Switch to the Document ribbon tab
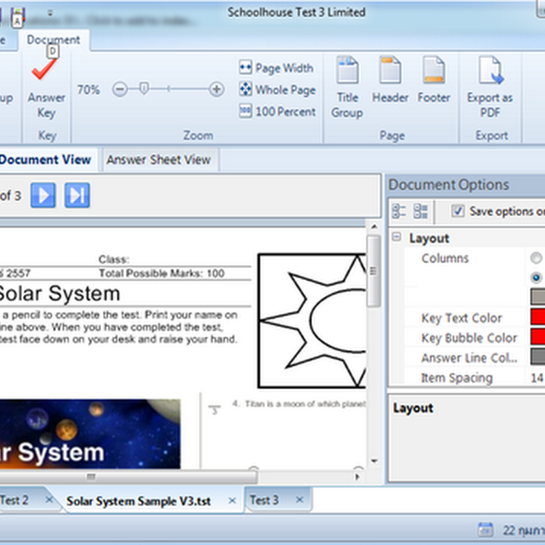Viewport: 545px width, 545px height. 54,40
